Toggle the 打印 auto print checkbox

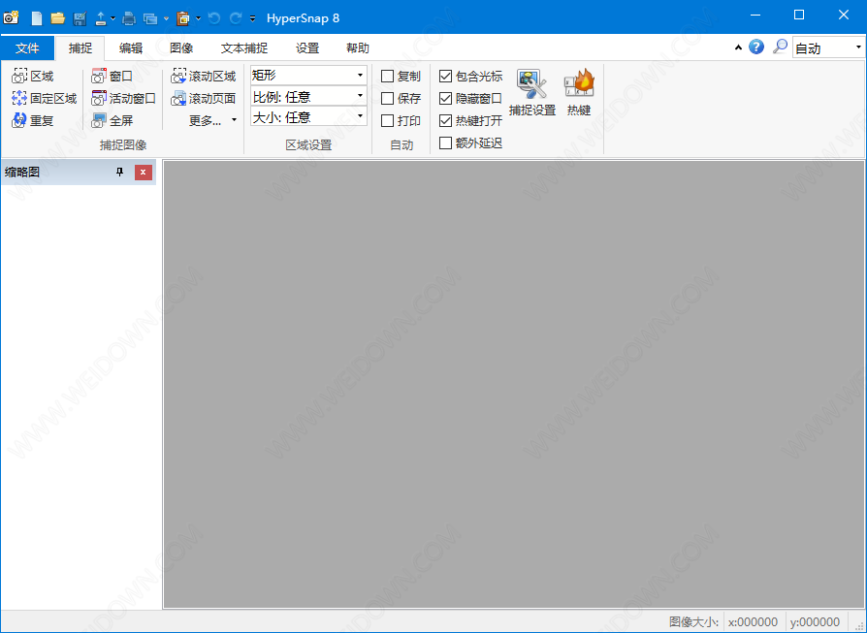[388, 120]
